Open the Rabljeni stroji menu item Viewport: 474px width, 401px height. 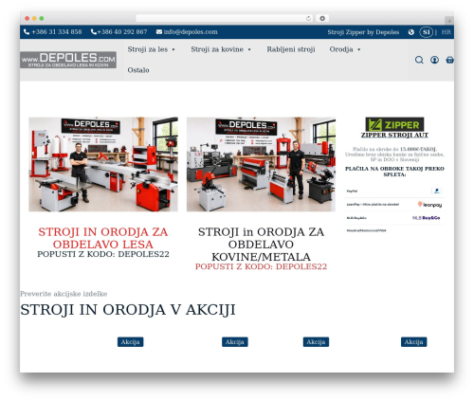click(291, 49)
